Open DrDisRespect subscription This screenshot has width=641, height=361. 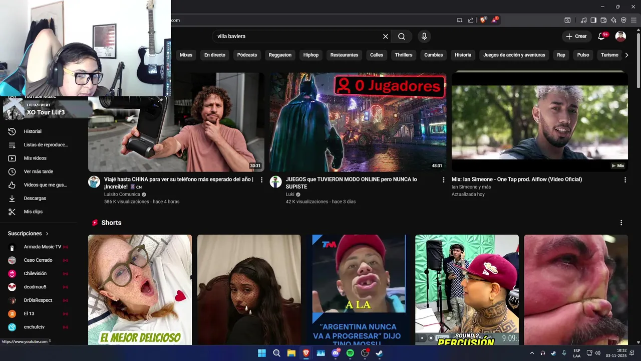(39, 300)
